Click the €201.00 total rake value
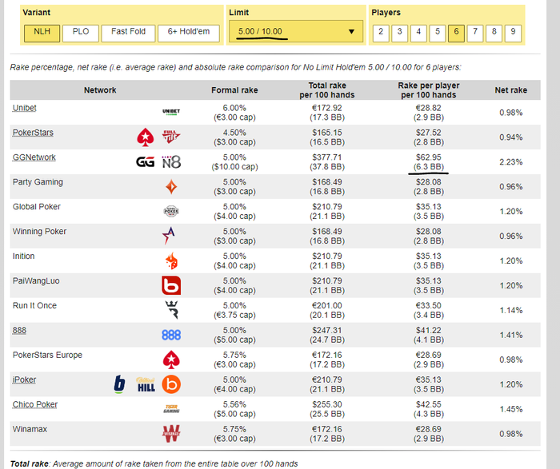Image resolution: width=560 pixels, height=469 pixels. [326, 306]
